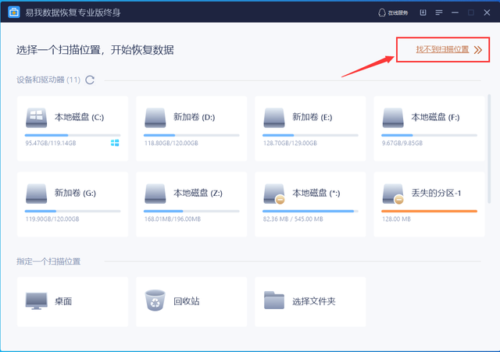Click the "找不到扫描位置" link

[442, 49]
